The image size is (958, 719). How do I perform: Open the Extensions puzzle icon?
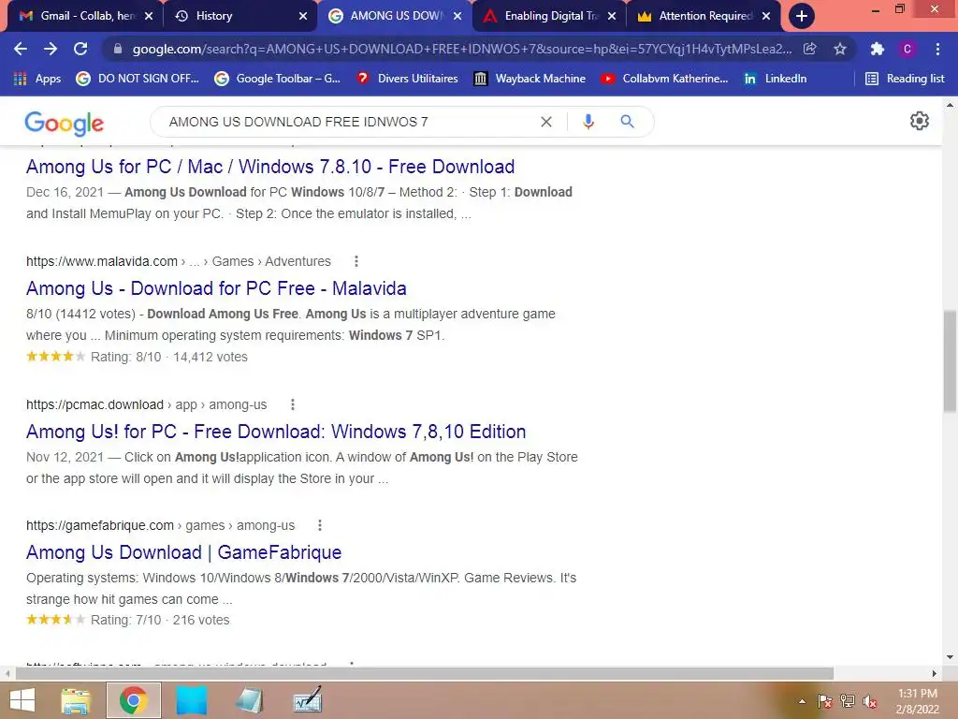[878, 49]
